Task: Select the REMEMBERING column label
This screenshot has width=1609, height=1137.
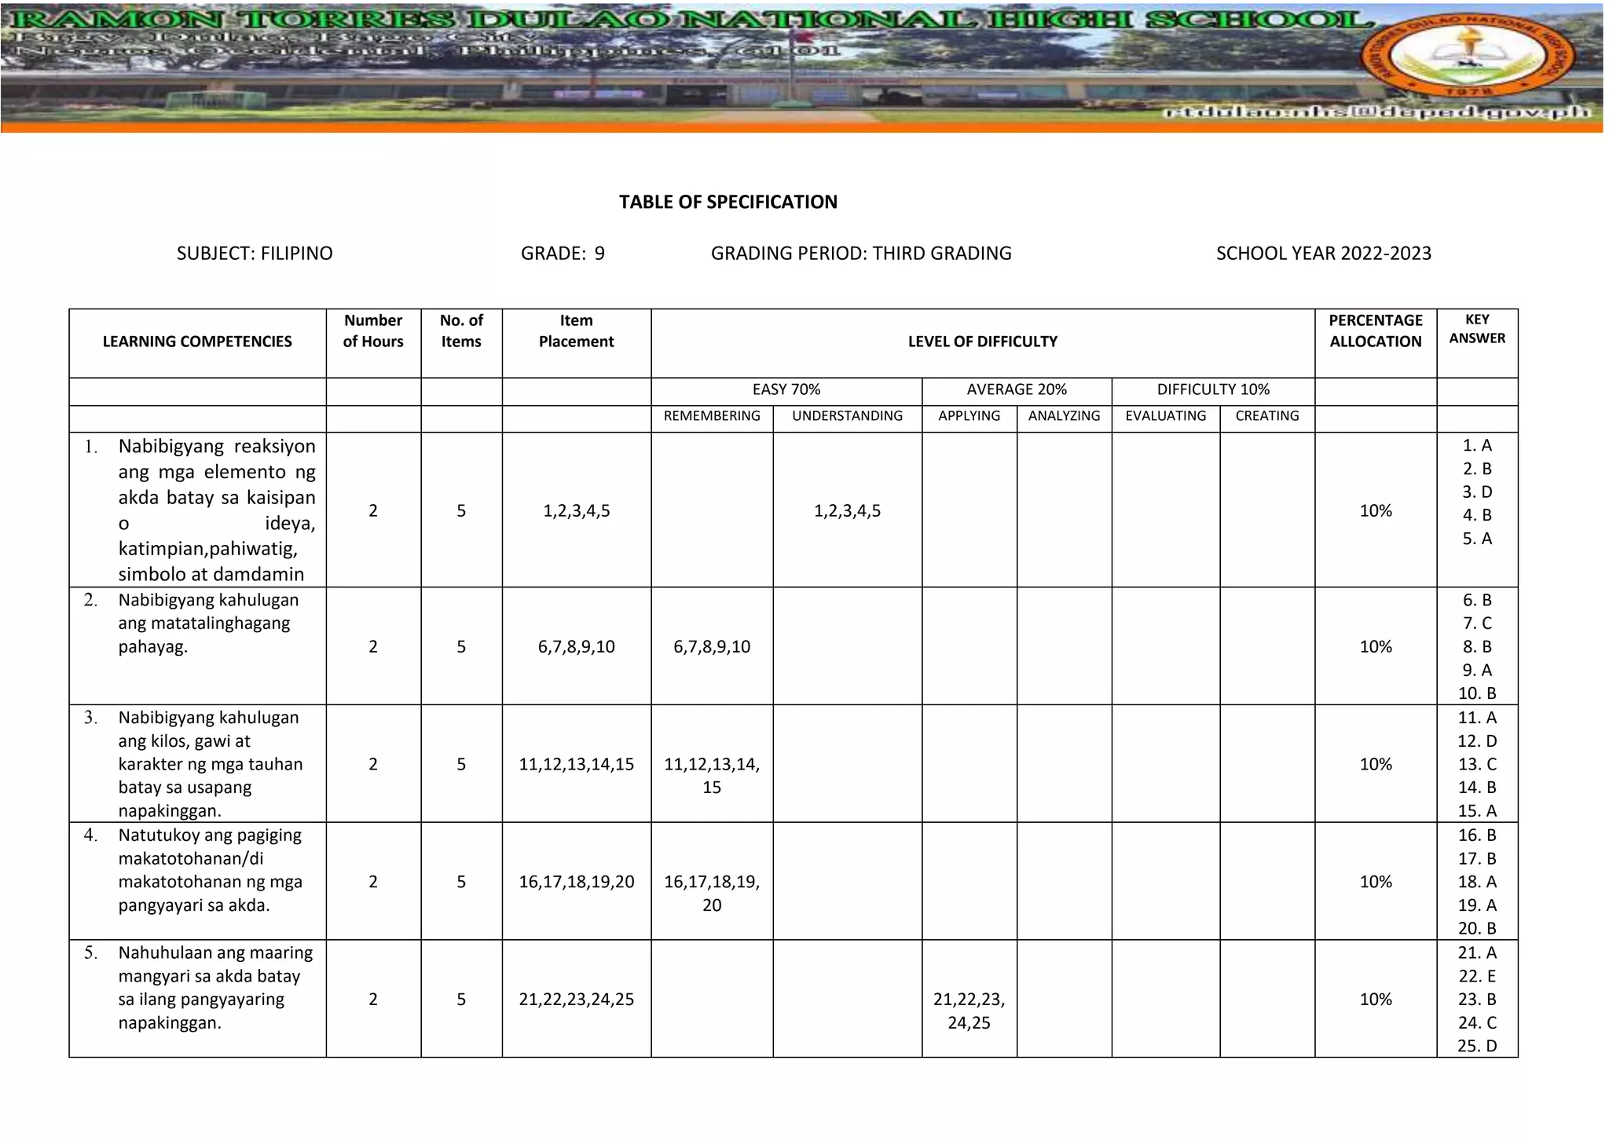Action: [712, 416]
